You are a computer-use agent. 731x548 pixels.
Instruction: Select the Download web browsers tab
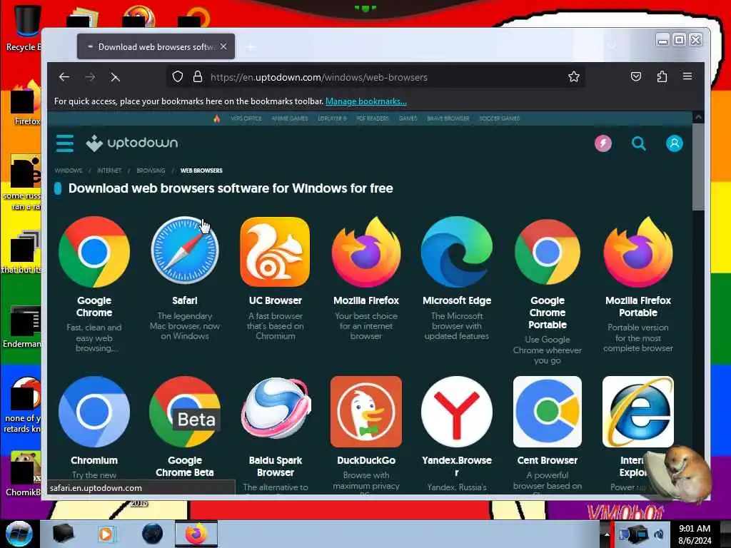[156, 46]
